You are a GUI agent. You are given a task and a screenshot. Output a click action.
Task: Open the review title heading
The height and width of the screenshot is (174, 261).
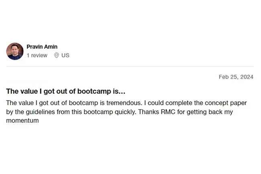coord(66,91)
